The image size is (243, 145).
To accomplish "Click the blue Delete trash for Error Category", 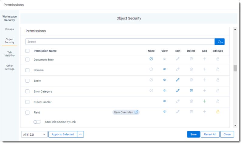I will pyautogui.click(x=191, y=91).
